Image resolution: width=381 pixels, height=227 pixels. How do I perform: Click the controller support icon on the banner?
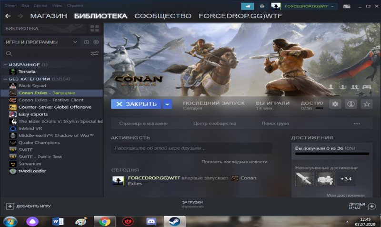pyautogui.click(x=367, y=87)
